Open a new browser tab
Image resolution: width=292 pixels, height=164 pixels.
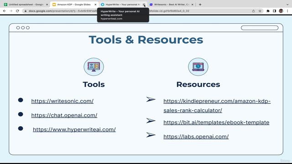click(200, 5)
